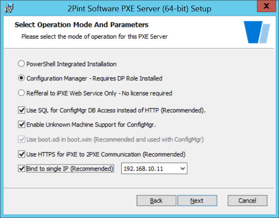Screen dimensions: 279x218
Task: Choose Refferal to iPXE Web Service Only
Action: click(21, 93)
